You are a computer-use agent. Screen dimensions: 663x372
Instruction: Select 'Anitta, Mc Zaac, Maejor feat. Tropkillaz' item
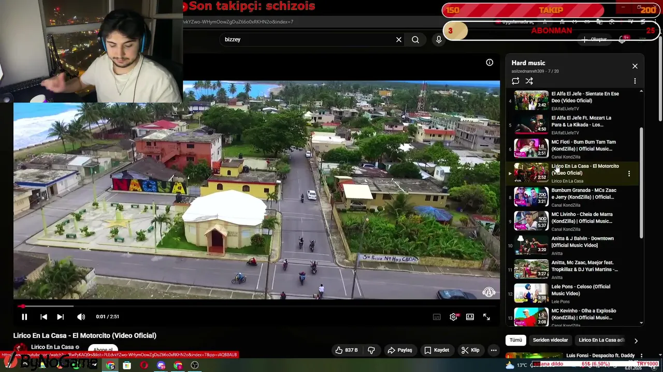(x=573, y=270)
